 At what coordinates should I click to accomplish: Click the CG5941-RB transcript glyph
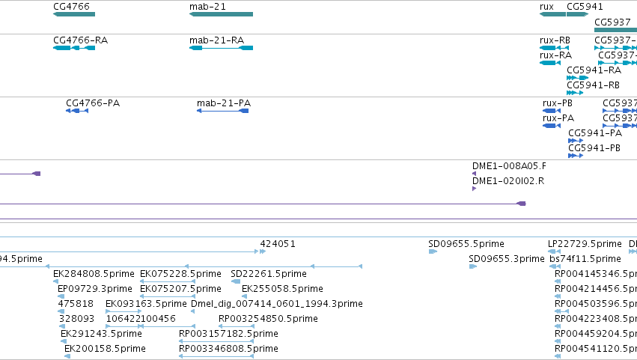575,93
